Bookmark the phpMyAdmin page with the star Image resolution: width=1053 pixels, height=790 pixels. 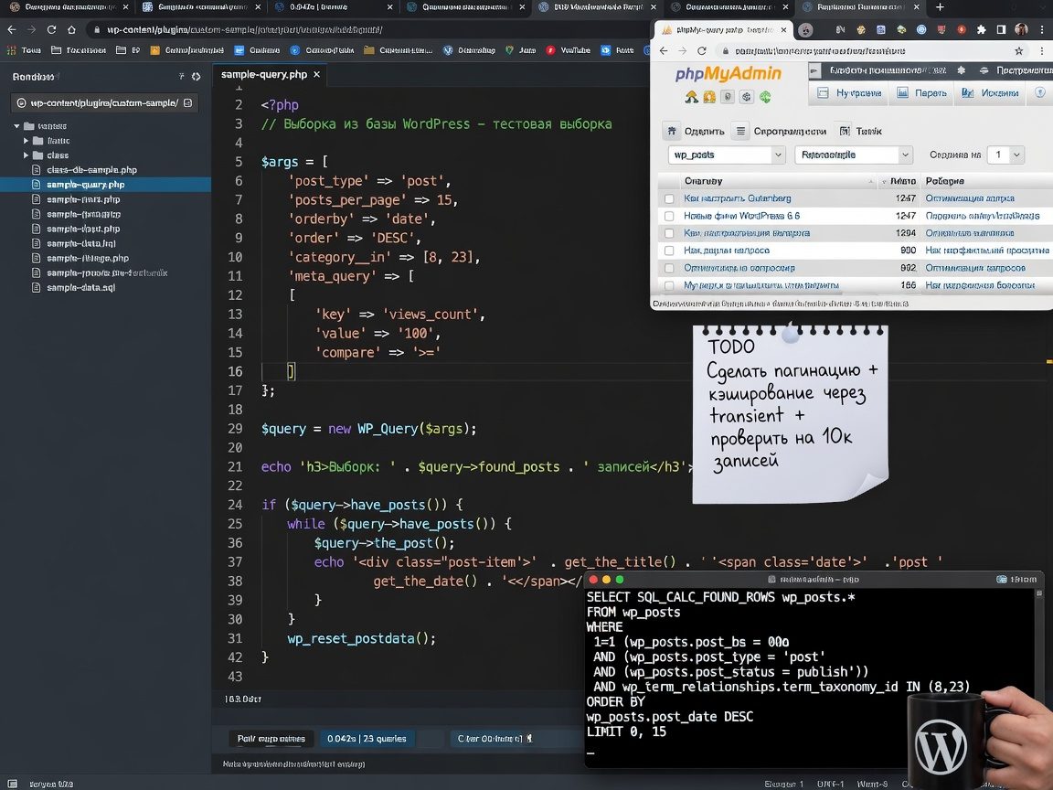[1019, 51]
